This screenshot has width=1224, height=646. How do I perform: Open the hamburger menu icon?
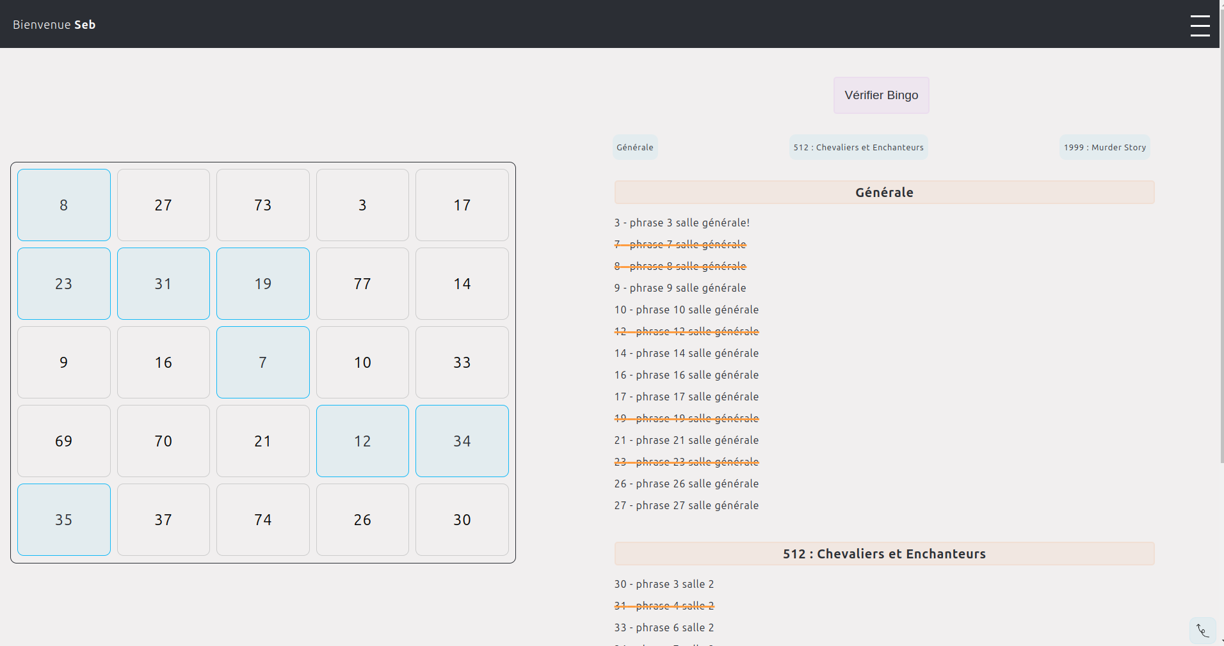[1200, 26]
